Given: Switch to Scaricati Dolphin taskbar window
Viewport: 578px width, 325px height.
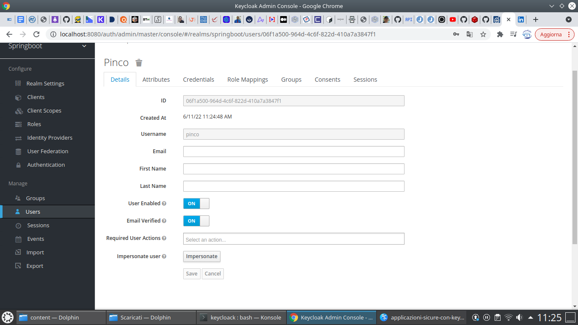Looking at the screenshot, I should [x=151, y=317].
